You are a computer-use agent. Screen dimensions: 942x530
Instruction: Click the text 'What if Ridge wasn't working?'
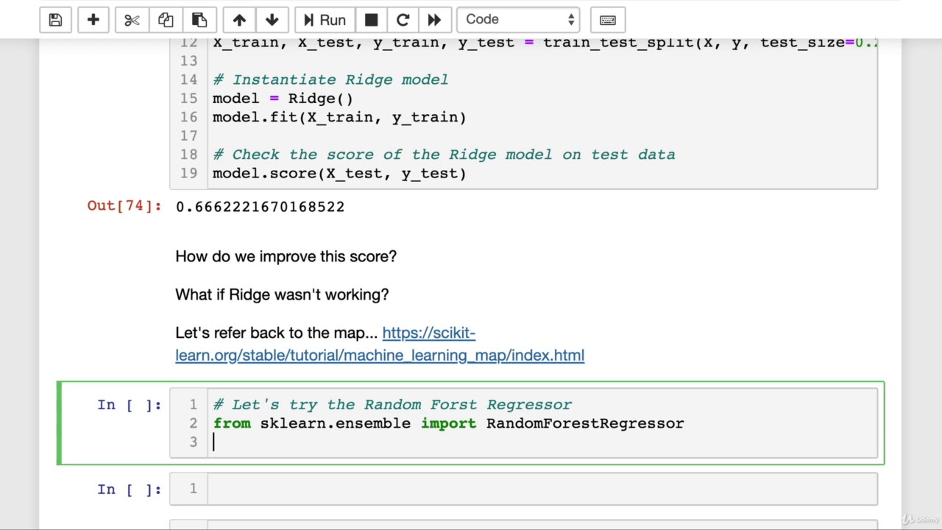(282, 294)
